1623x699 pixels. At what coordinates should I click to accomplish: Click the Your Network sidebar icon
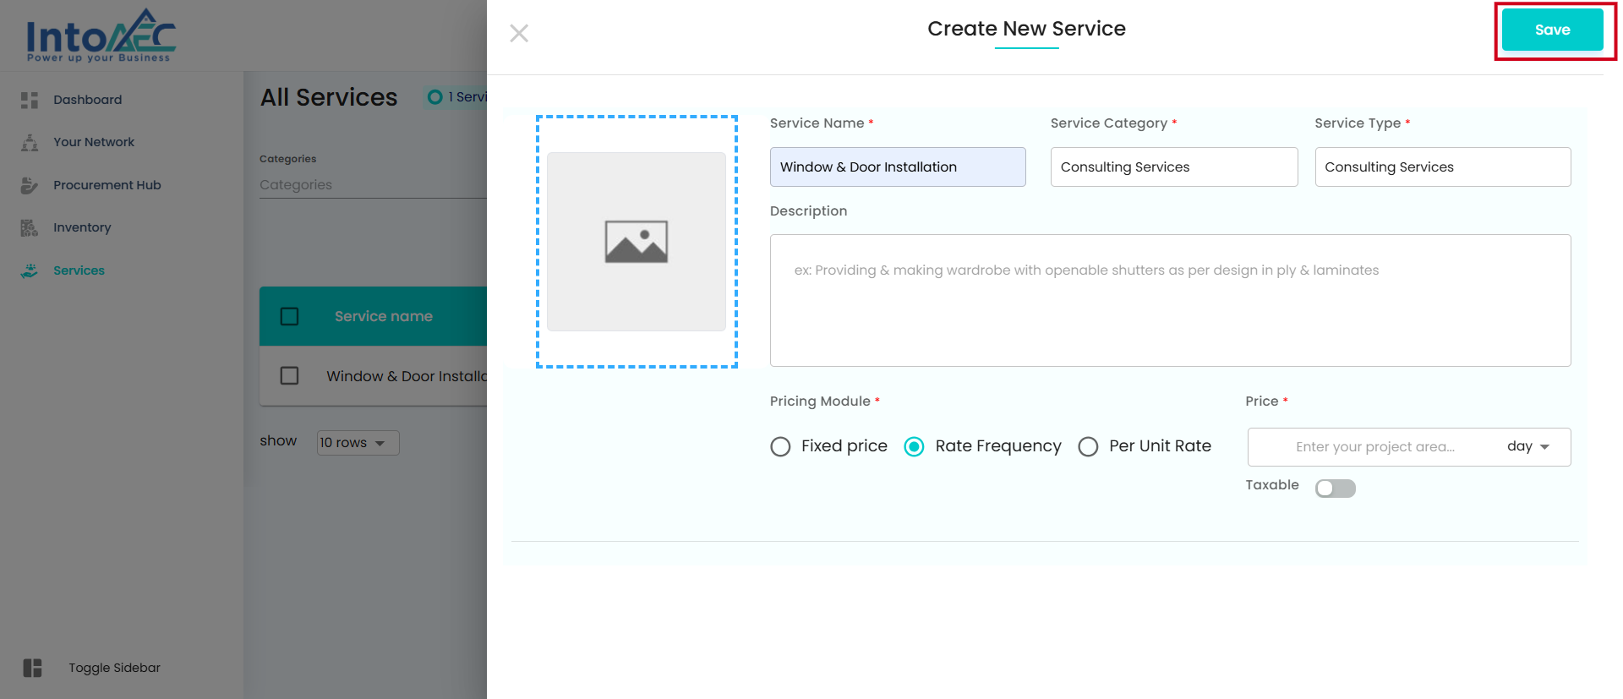pos(30,143)
